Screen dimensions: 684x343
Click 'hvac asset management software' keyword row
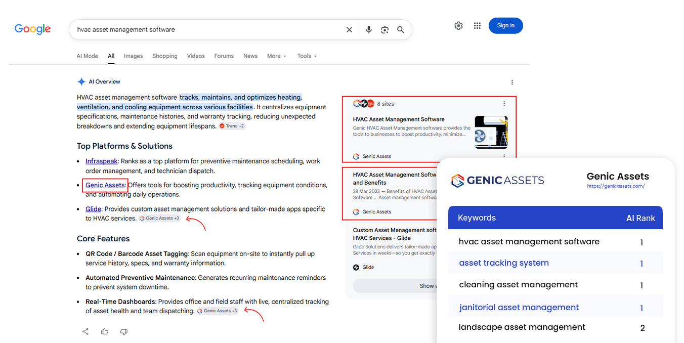tap(555, 242)
